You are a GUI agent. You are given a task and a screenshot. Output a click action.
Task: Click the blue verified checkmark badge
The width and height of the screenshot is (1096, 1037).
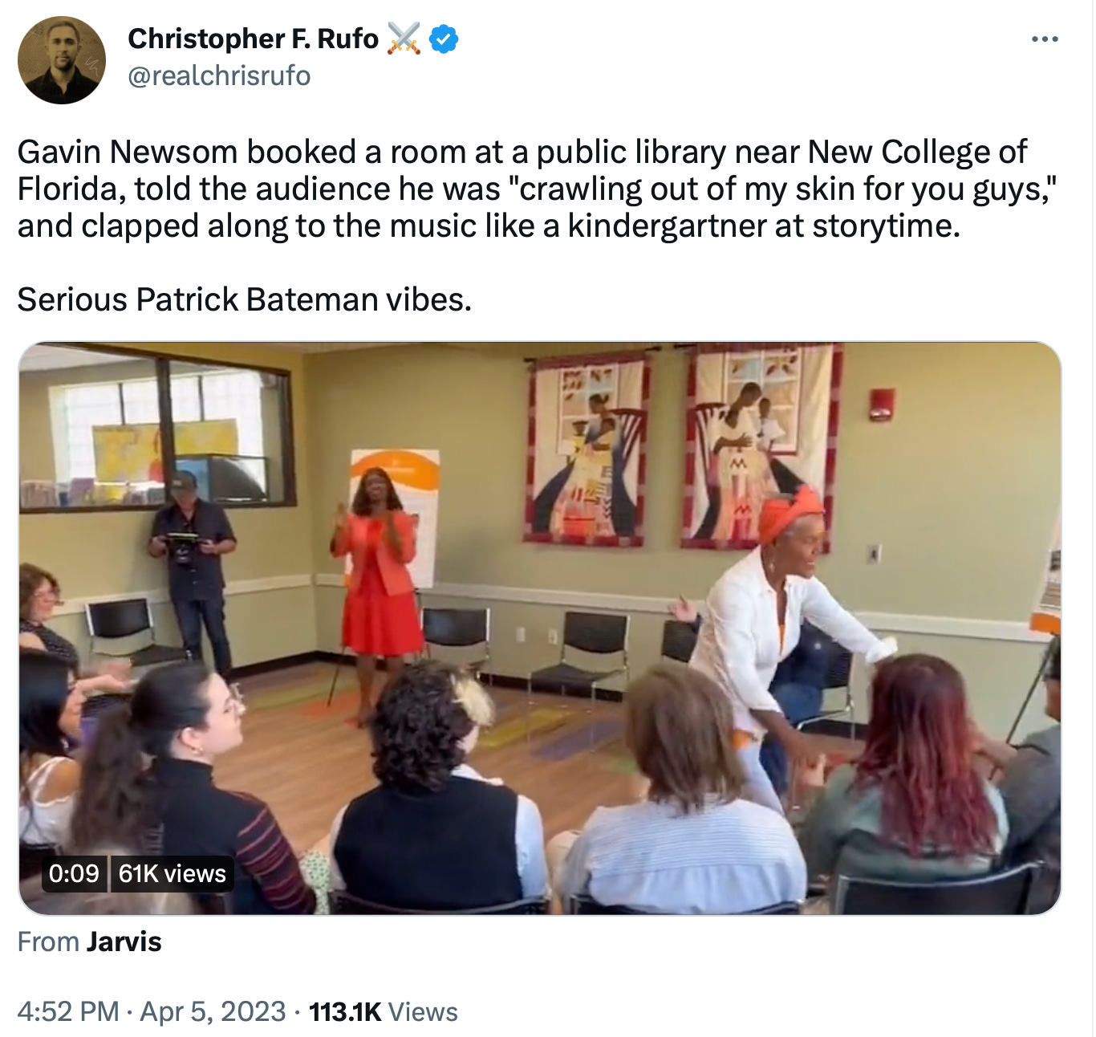(444, 39)
